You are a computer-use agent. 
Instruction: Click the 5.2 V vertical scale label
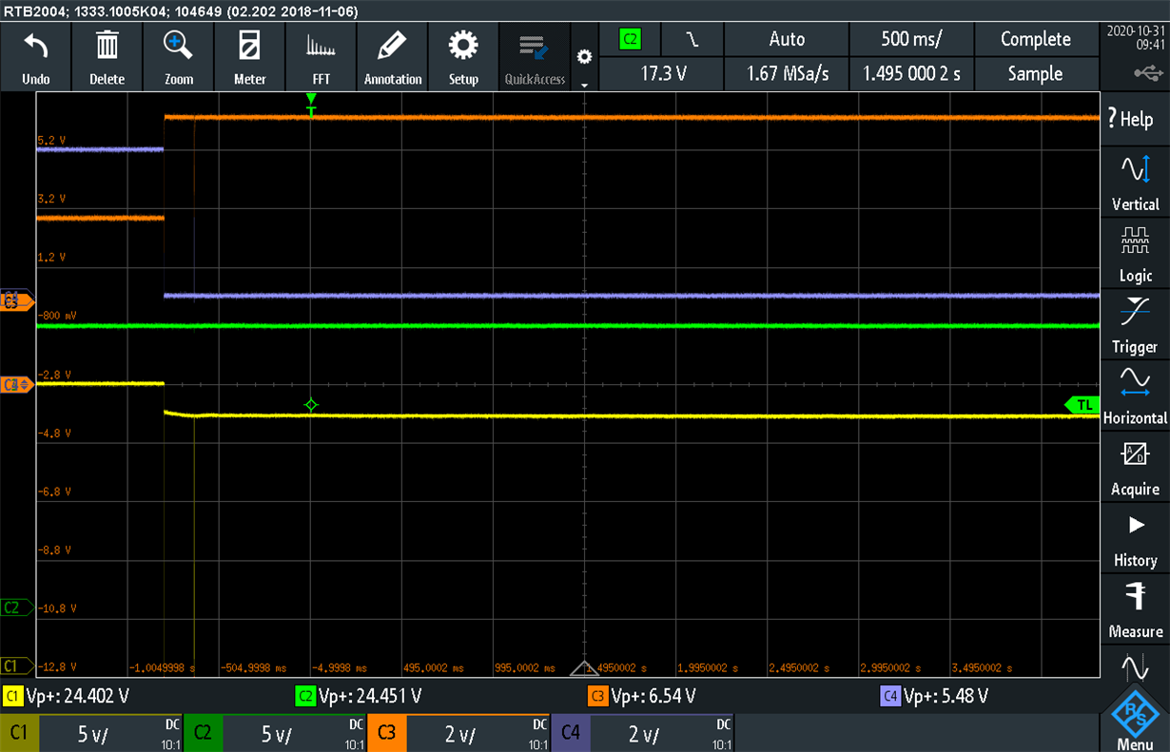coord(51,141)
